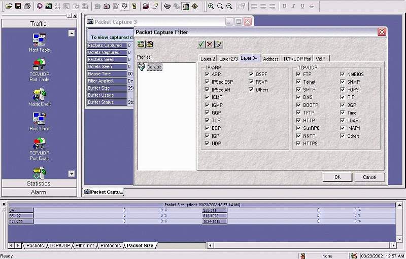Switch to the Ethernet bottom tab
Screen dimensions: 406x259
[85, 246]
